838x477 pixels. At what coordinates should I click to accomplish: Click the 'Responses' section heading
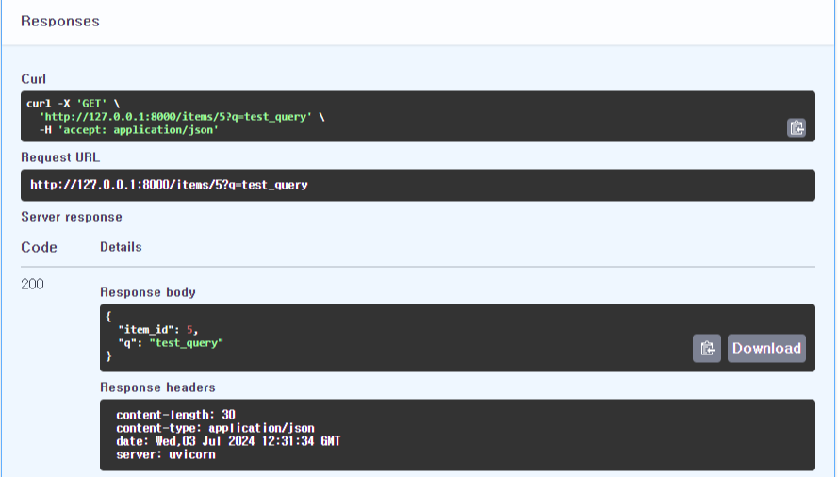(60, 22)
